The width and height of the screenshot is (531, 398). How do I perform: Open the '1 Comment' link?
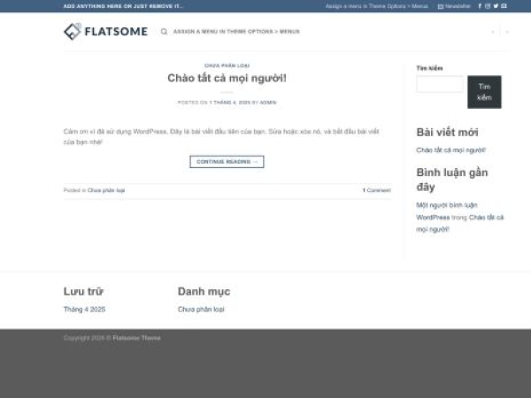377,190
